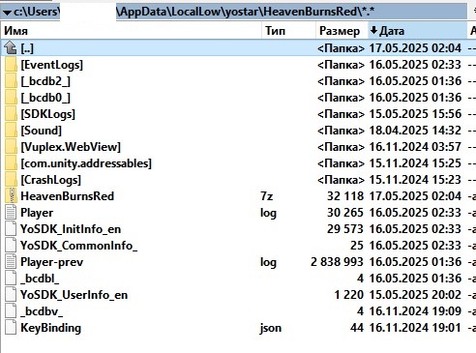This screenshot has width=476, height=353.
Task: Select the [Vuplex.WebView] folder name
Action: [71, 147]
